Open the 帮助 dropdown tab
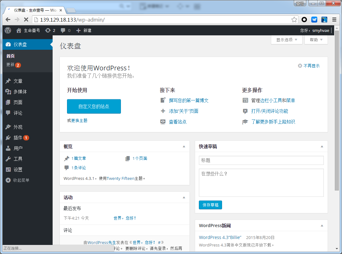 pyautogui.click(x=316, y=40)
